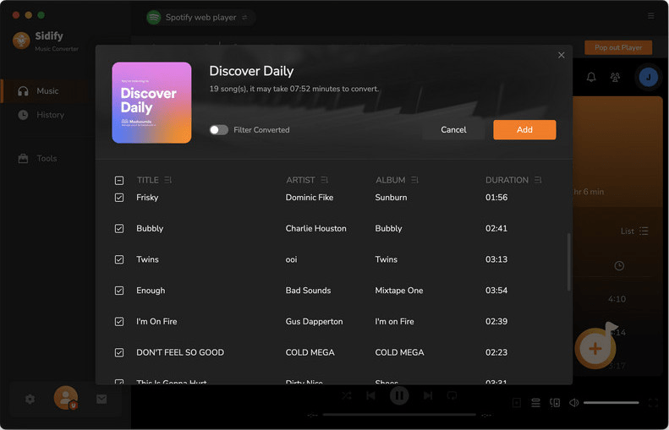Close the Discover Daily dialog
The height and width of the screenshot is (430, 669).
562,56
